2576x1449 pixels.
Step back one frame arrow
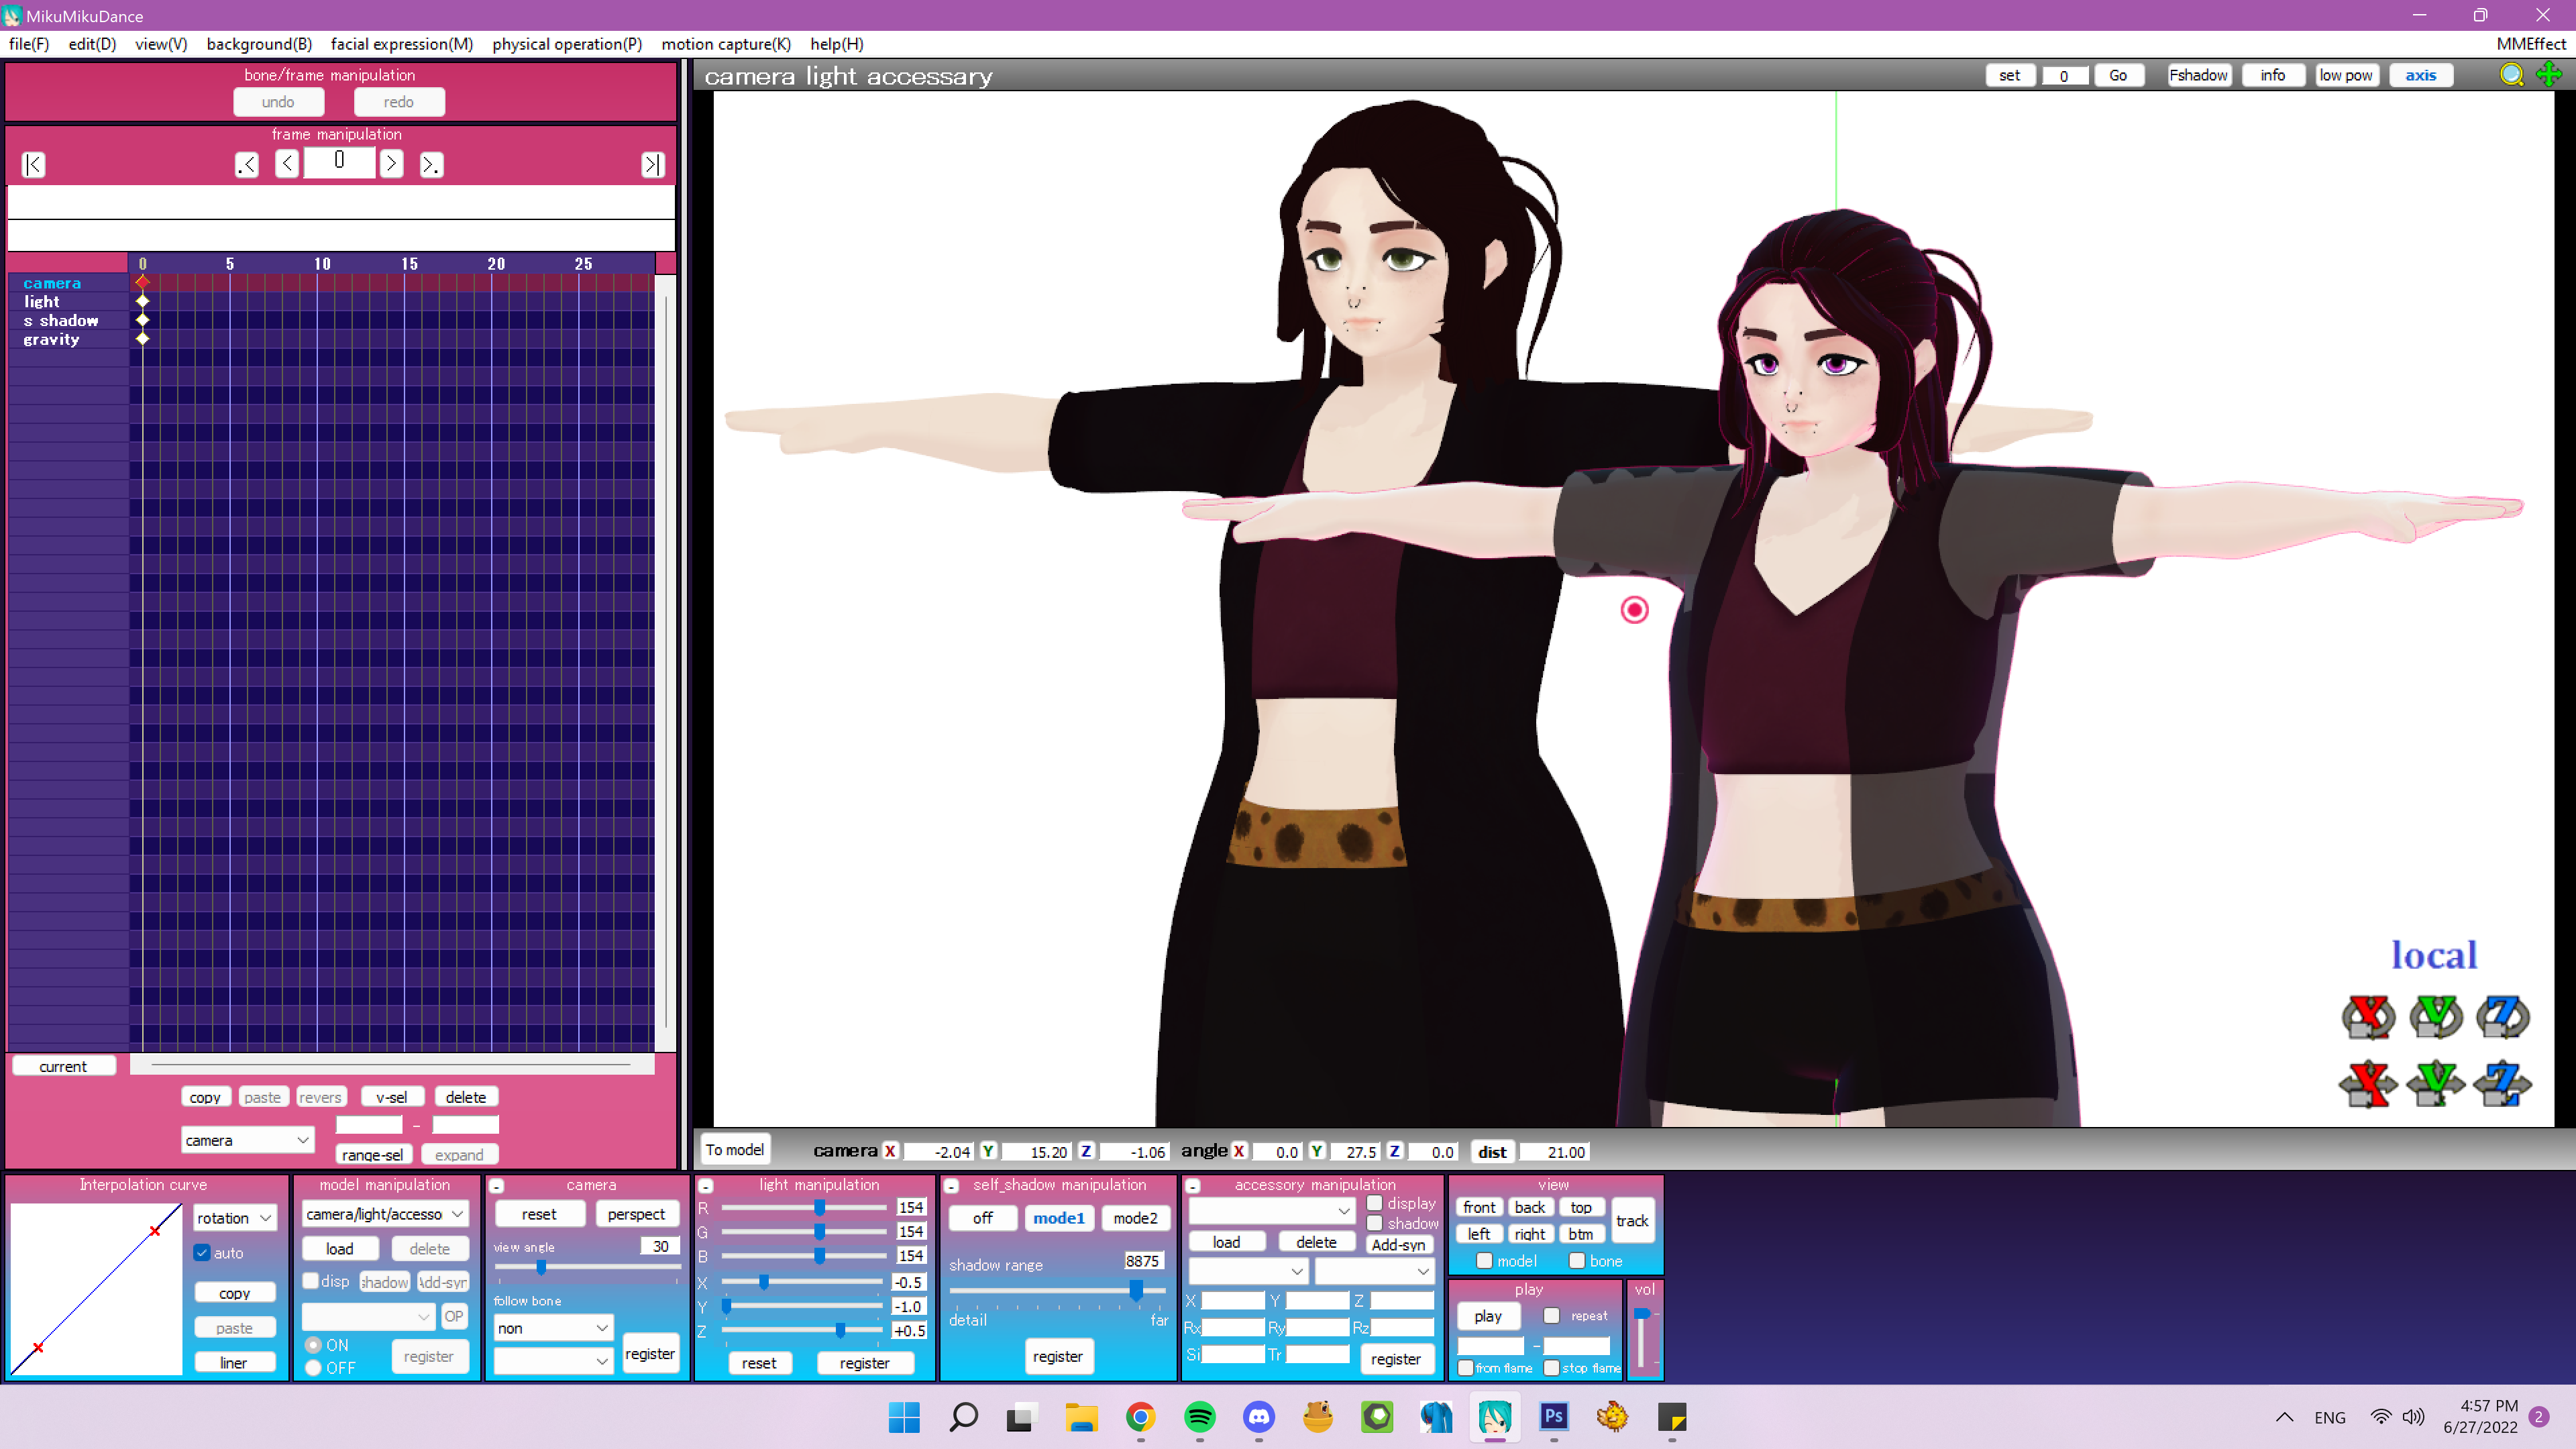287,163
